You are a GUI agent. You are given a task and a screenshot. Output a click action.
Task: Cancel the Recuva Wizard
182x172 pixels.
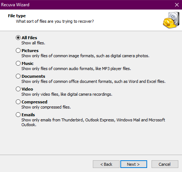point(165,164)
